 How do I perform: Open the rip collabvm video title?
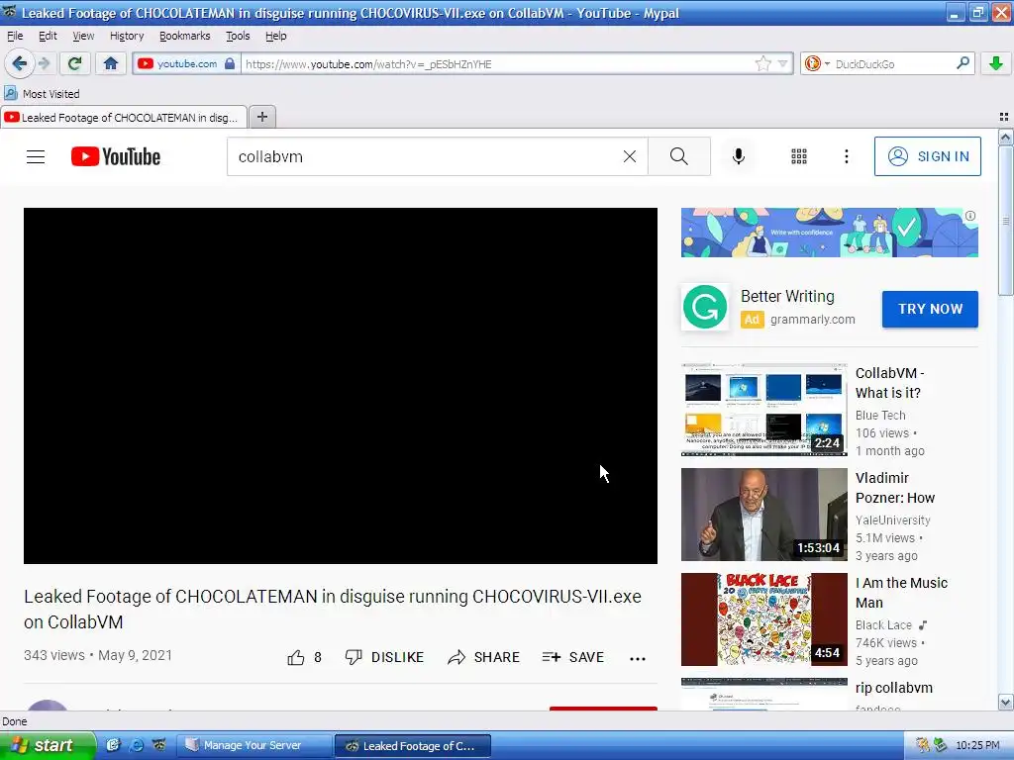click(894, 688)
